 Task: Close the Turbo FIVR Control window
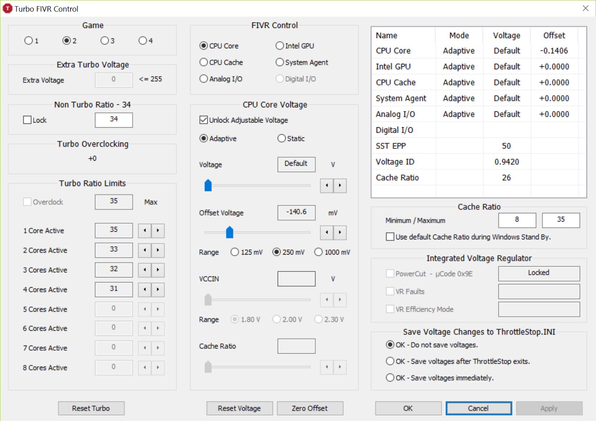(585, 8)
